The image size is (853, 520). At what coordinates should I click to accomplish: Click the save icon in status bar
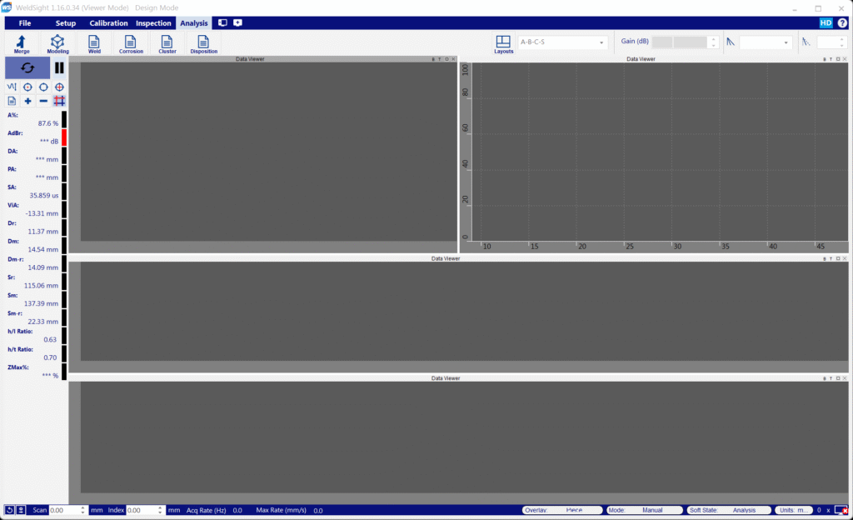(x=21, y=510)
